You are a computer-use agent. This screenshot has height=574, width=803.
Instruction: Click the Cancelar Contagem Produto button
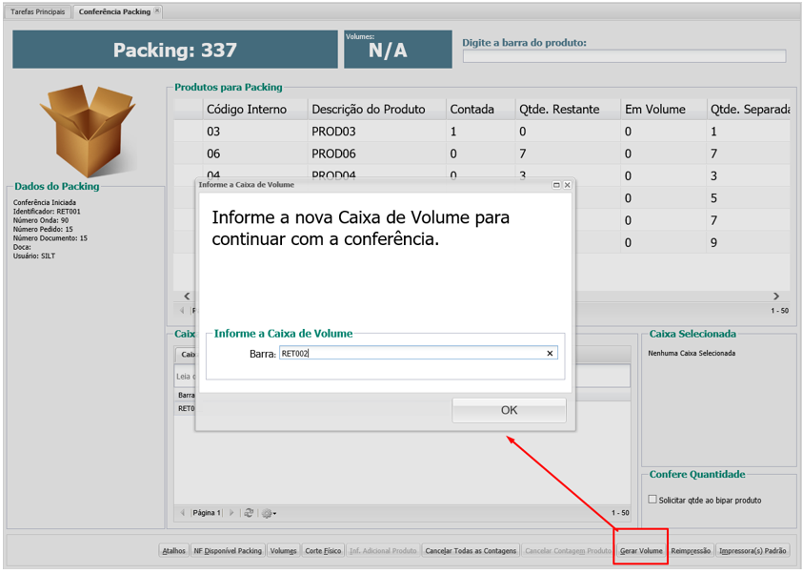(x=568, y=551)
